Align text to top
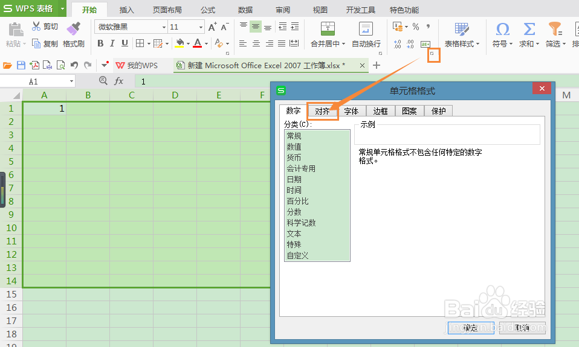 244,26
